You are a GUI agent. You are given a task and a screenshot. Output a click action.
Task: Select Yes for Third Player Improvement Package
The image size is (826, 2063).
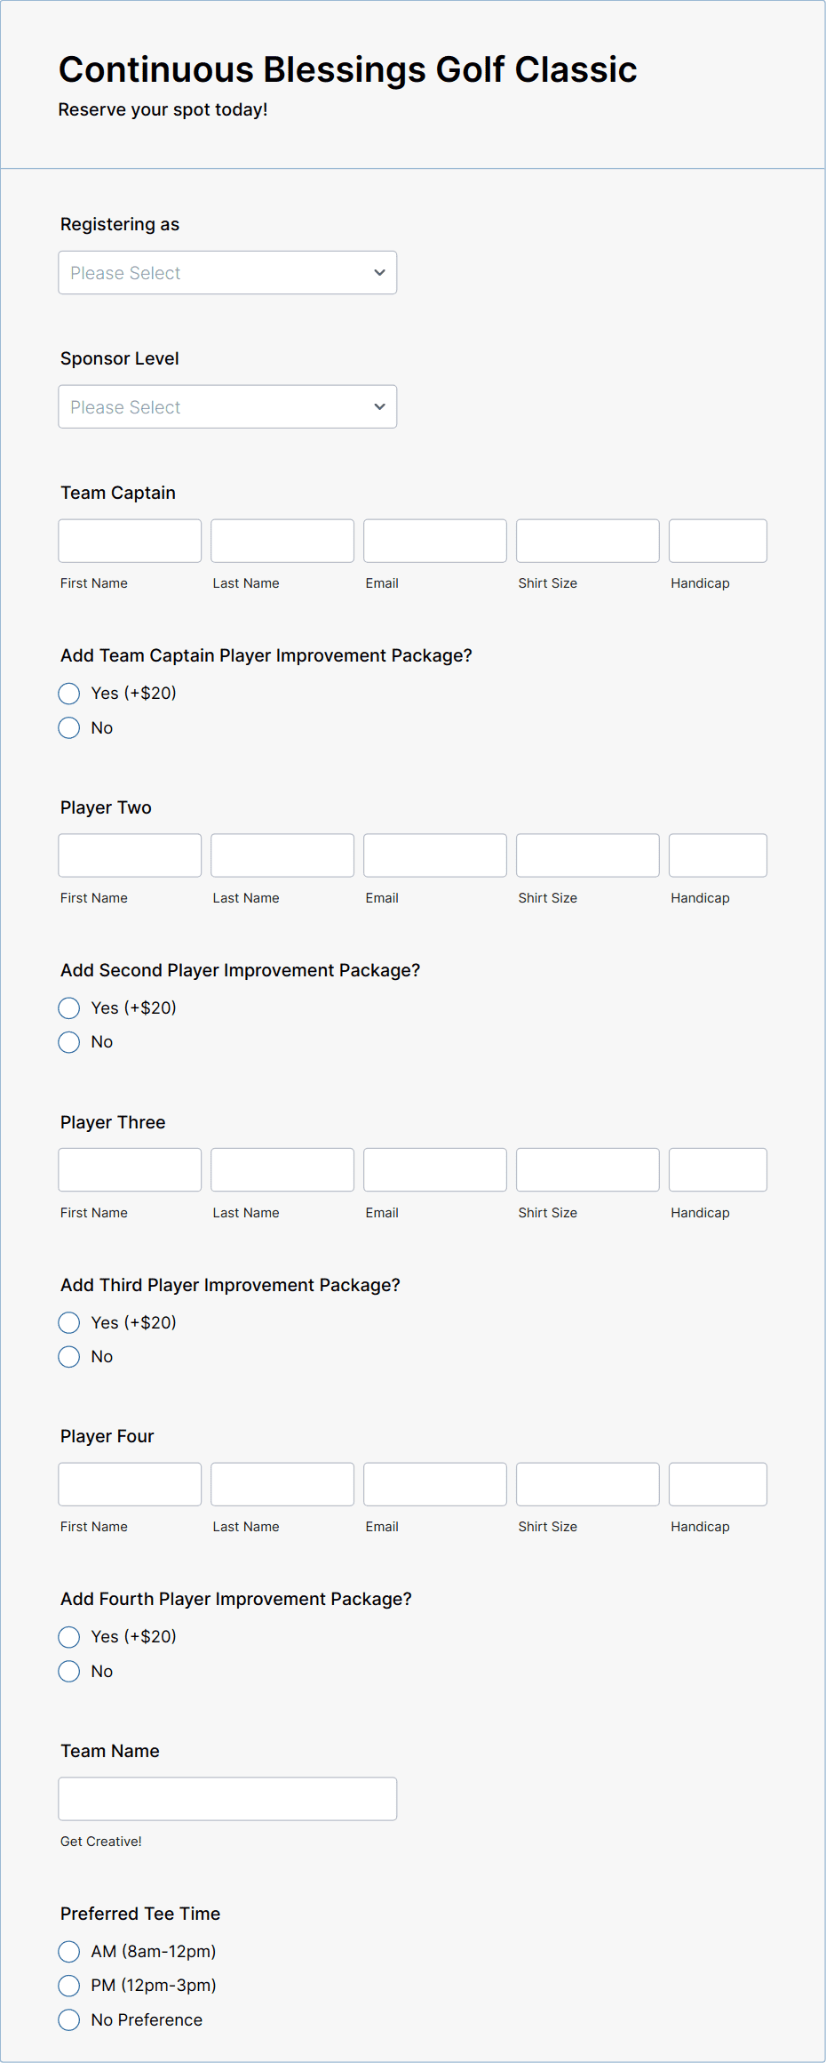[x=68, y=1322]
